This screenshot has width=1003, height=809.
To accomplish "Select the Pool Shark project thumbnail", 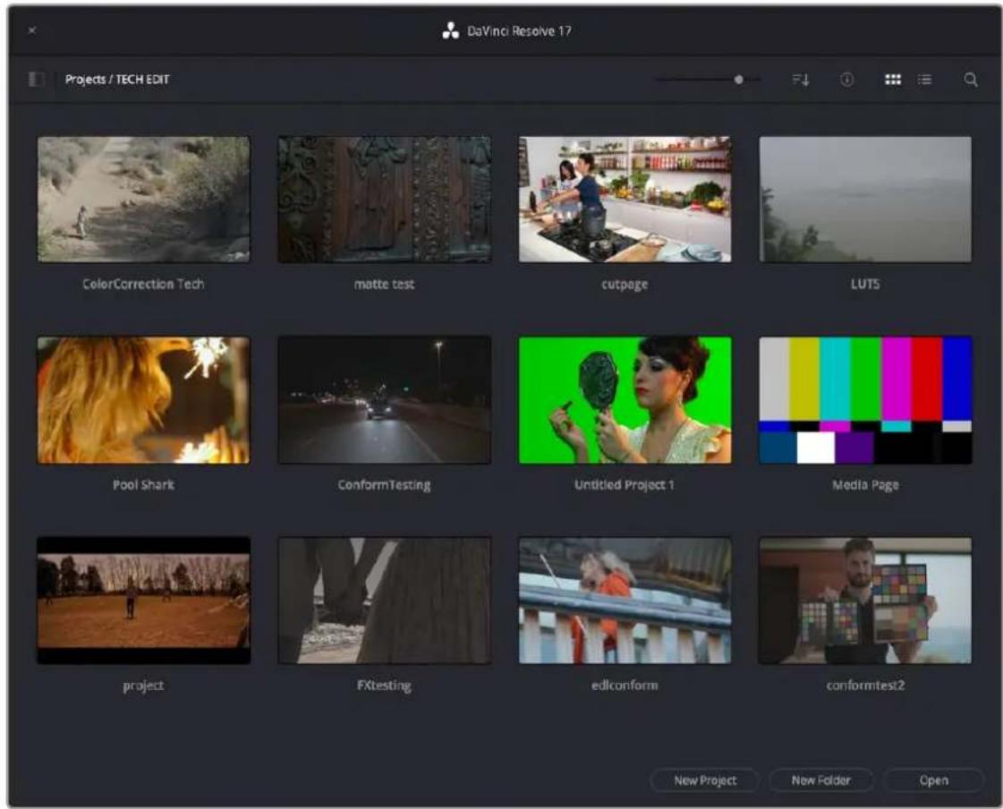I will click(143, 400).
